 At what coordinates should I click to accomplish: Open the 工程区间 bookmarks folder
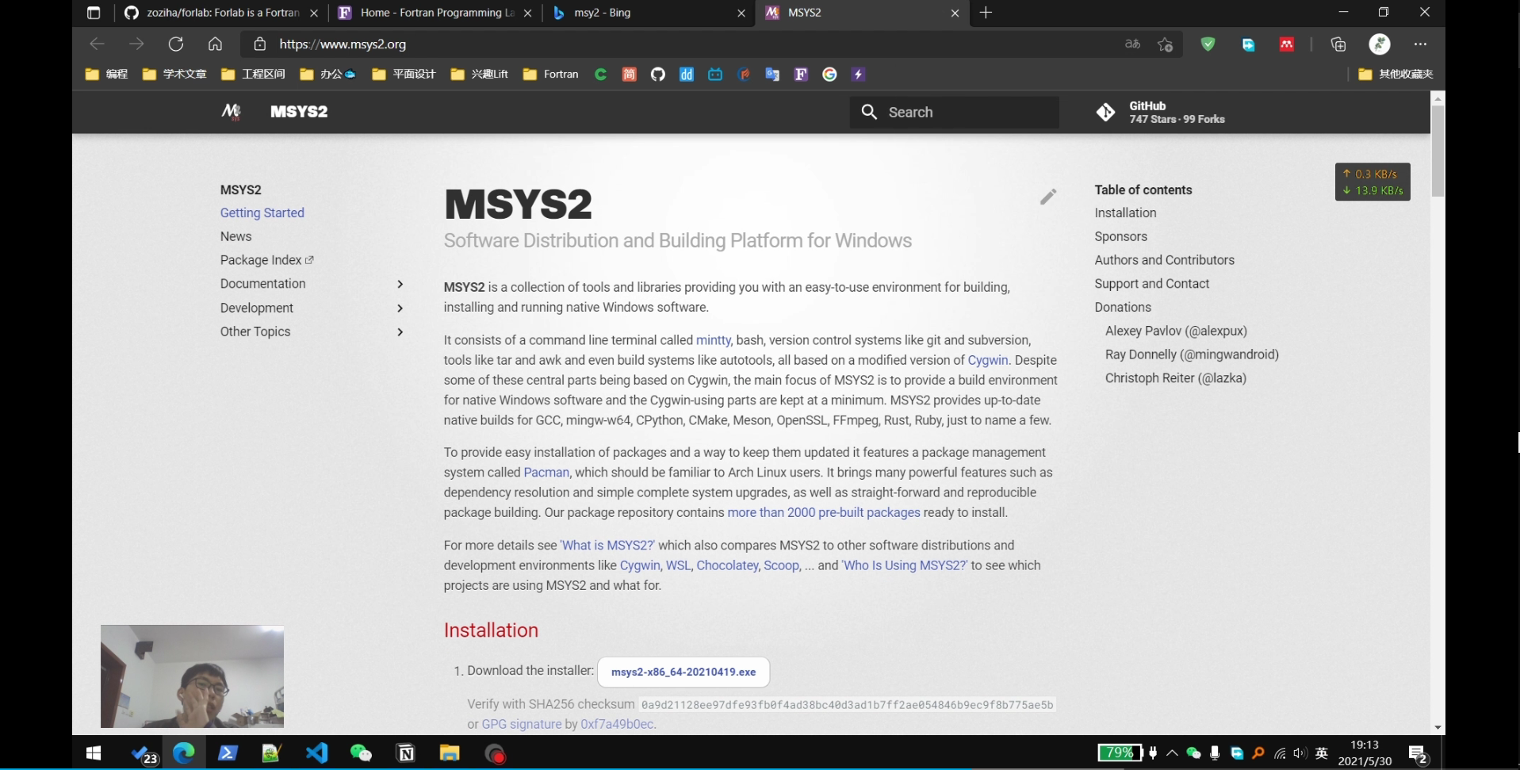(254, 75)
